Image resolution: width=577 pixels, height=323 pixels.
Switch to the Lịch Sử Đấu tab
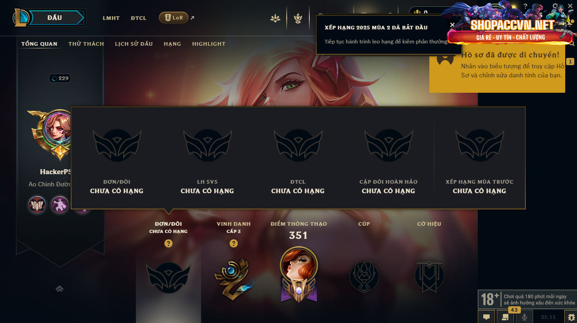tap(134, 44)
